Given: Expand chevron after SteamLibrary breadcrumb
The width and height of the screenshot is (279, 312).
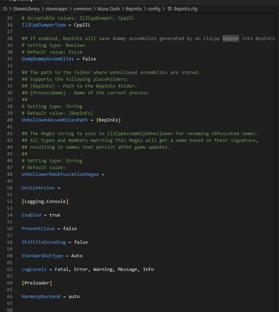Looking at the screenshot, I should click(x=43, y=9).
